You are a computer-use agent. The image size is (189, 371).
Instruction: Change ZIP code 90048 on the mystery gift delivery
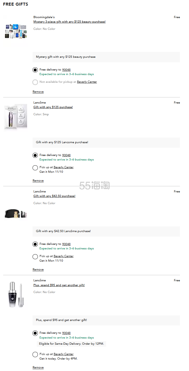click(x=66, y=70)
